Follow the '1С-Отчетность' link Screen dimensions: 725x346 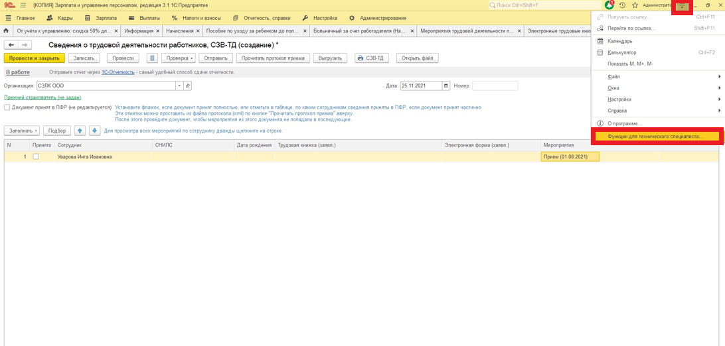(x=118, y=72)
